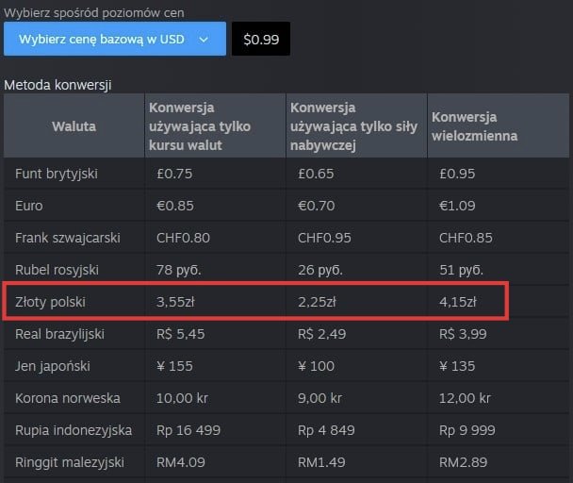Image resolution: width=573 pixels, height=483 pixels.
Task: Select the 'Ringgit malezyjski' row label
Action: point(70,462)
